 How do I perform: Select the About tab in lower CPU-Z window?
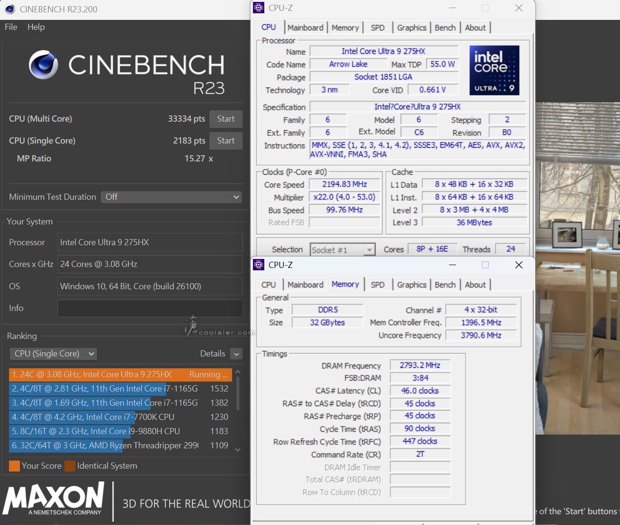[475, 285]
